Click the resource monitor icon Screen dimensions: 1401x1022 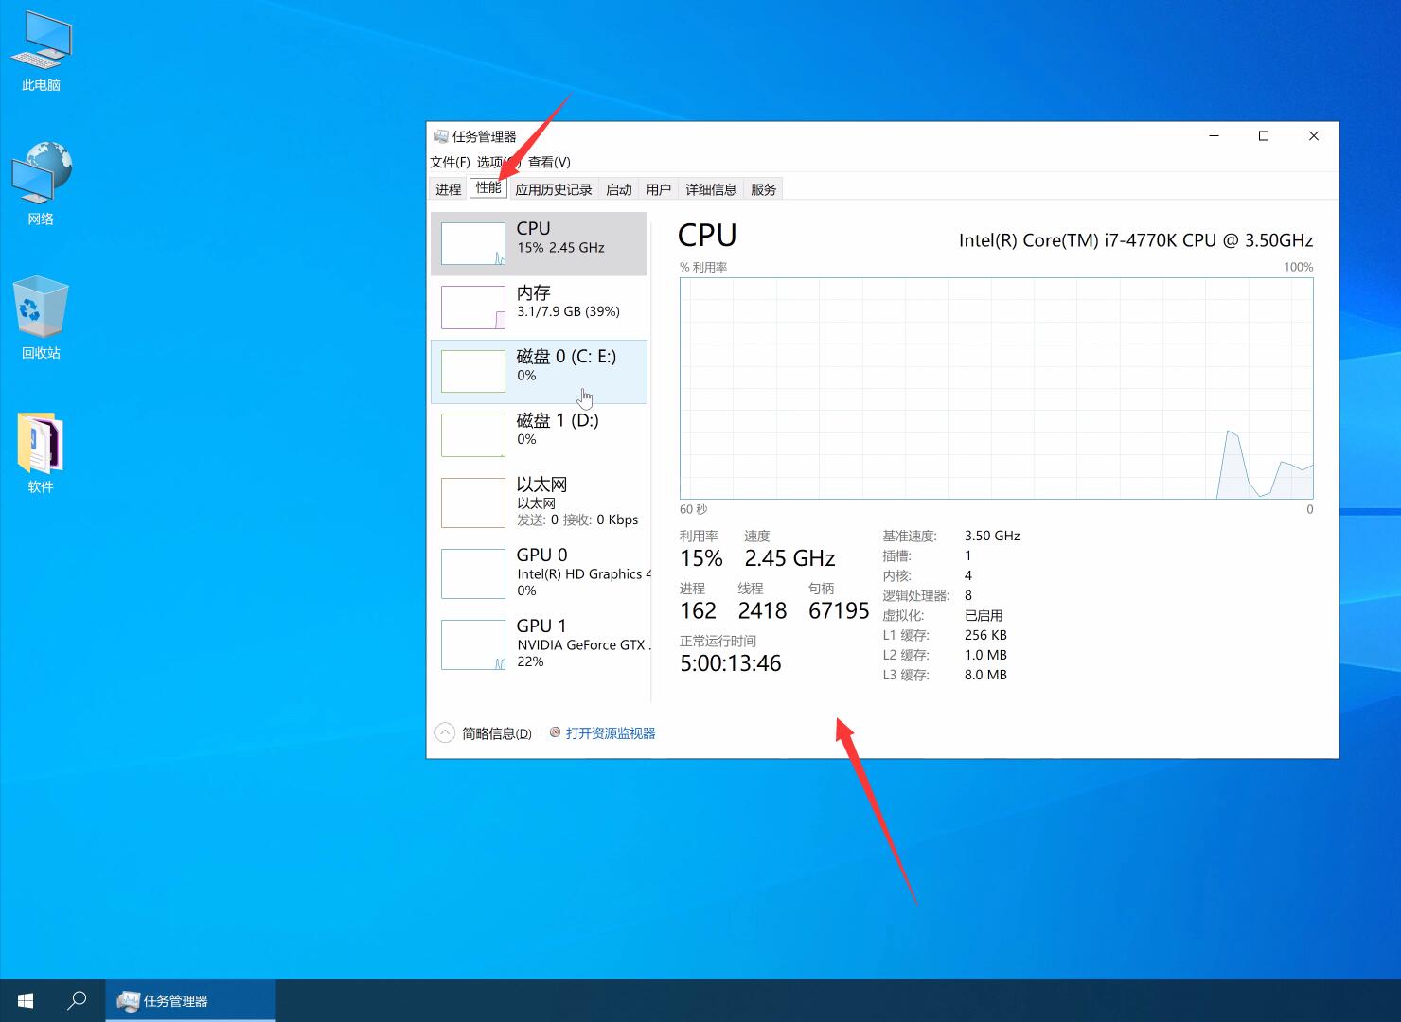click(556, 732)
